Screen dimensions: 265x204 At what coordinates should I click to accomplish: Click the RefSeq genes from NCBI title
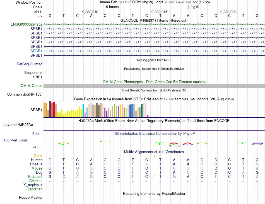(154, 60)
